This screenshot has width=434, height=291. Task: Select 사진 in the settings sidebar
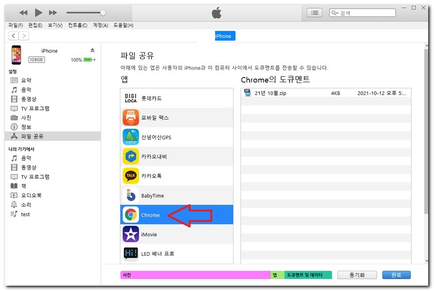26,118
